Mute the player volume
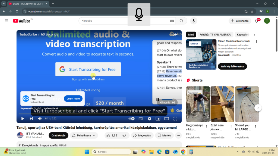Screen dimensions: 278x156 tap(40, 119)
